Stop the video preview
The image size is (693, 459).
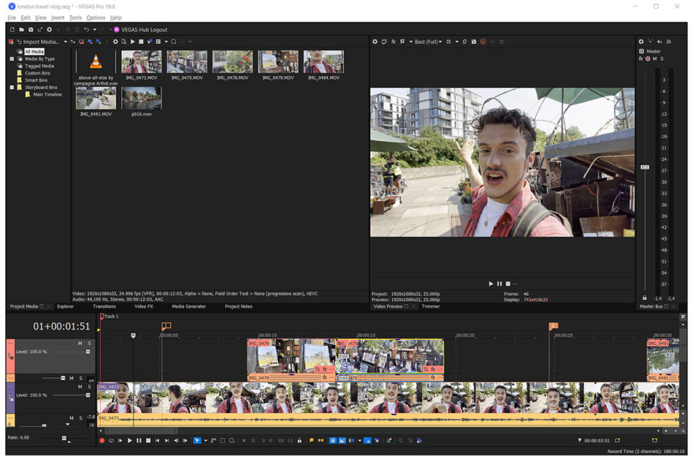[508, 284]
